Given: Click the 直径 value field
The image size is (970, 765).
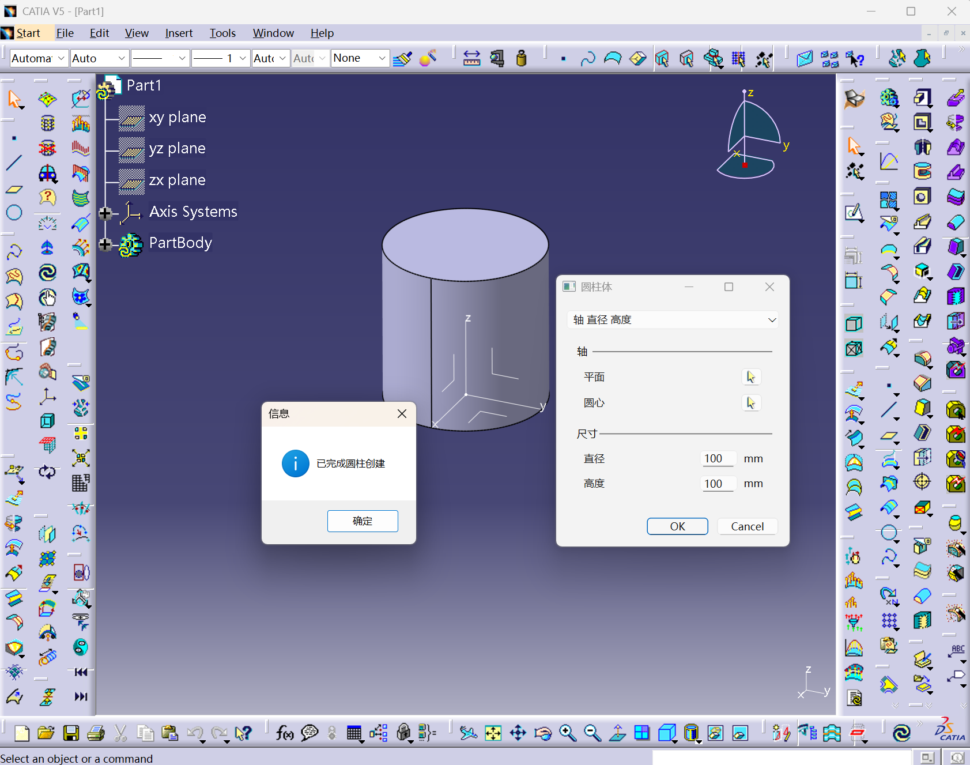Looking at the screenshot, I should (x=718, y=459).
